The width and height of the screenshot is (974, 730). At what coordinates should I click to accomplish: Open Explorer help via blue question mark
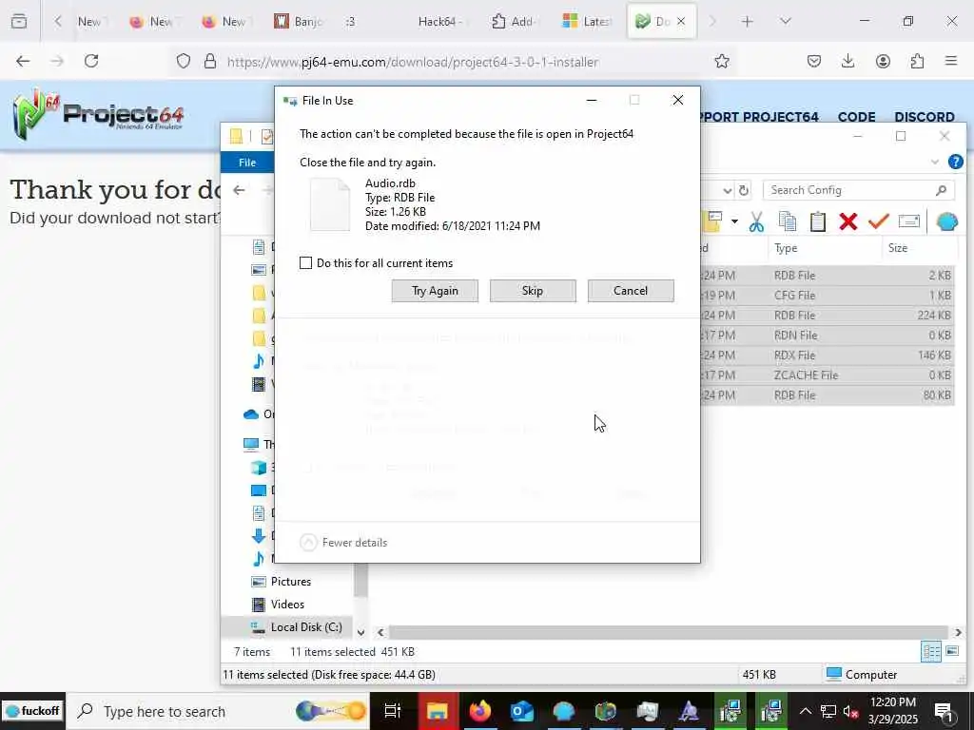(955, 162)
